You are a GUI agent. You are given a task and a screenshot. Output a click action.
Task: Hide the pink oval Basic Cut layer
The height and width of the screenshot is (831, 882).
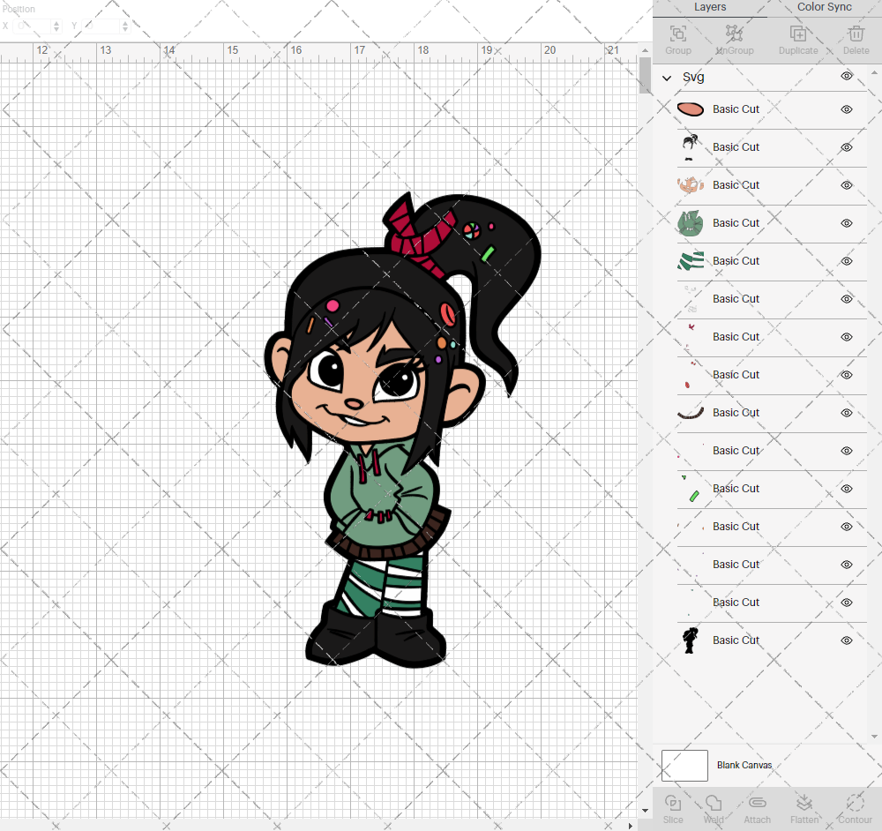(x=847, y=109)
